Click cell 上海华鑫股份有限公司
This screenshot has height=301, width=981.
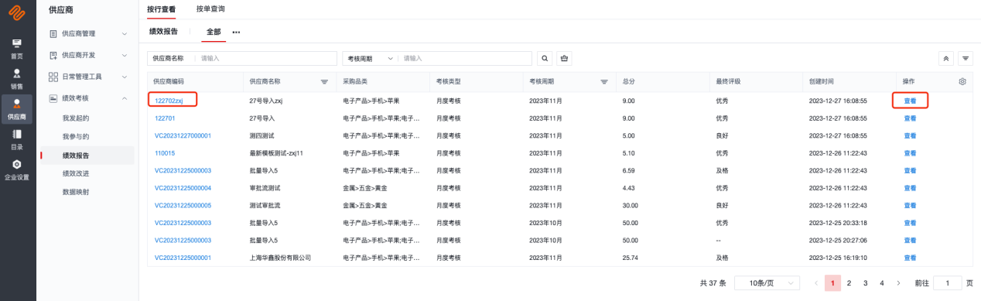[x=280, y=258]
